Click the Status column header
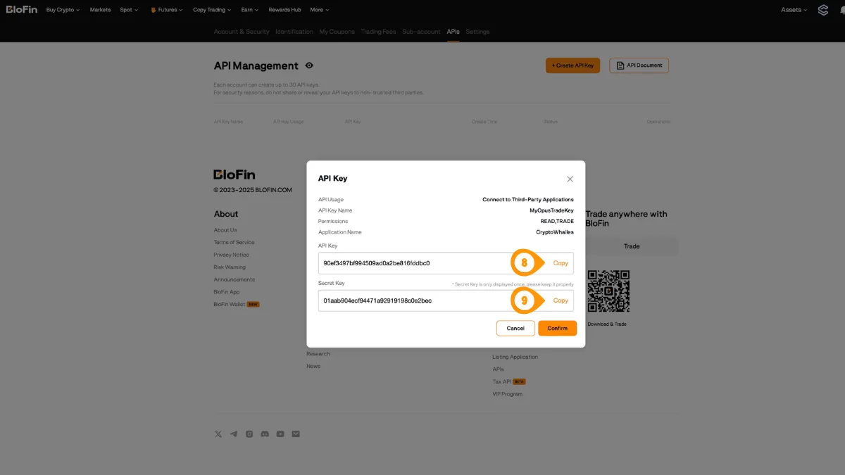 [551, 122]
